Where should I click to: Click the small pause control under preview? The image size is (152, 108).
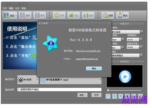(115, 96)
